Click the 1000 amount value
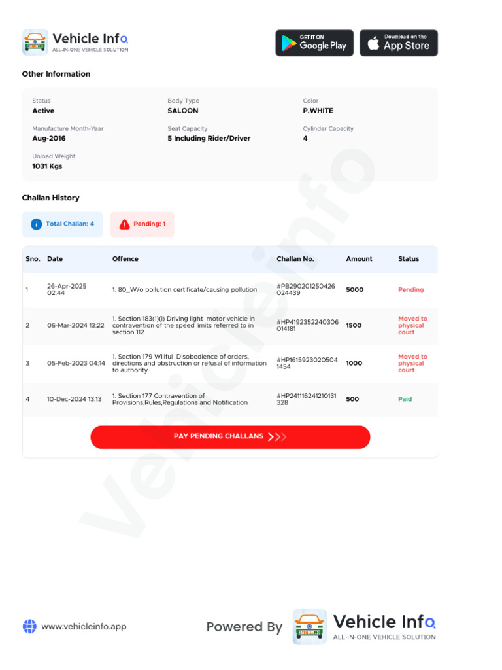Screen dimensions: 502x670 354,363
